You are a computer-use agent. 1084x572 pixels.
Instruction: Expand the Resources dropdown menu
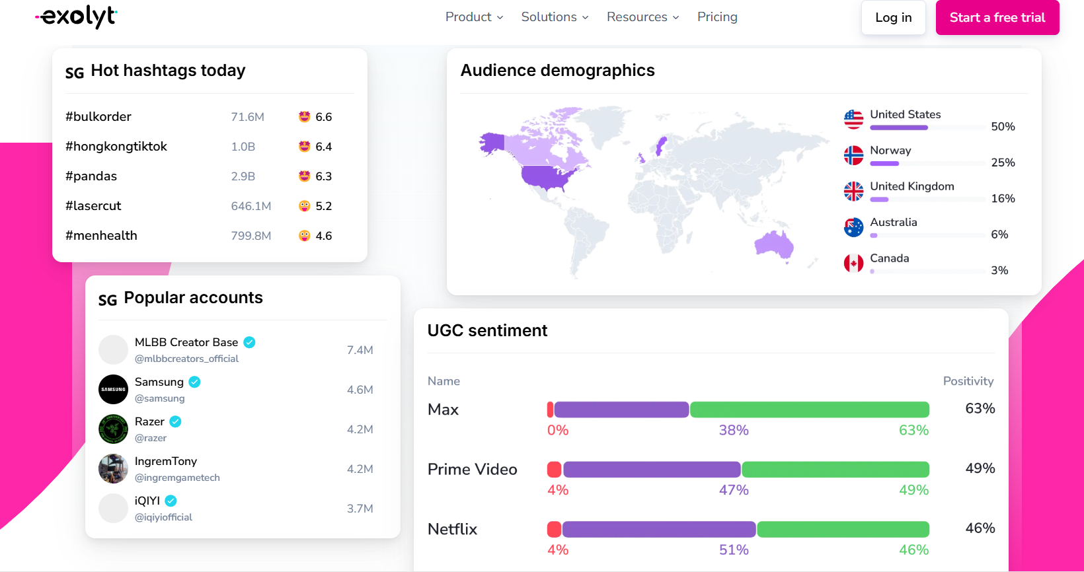642,17
